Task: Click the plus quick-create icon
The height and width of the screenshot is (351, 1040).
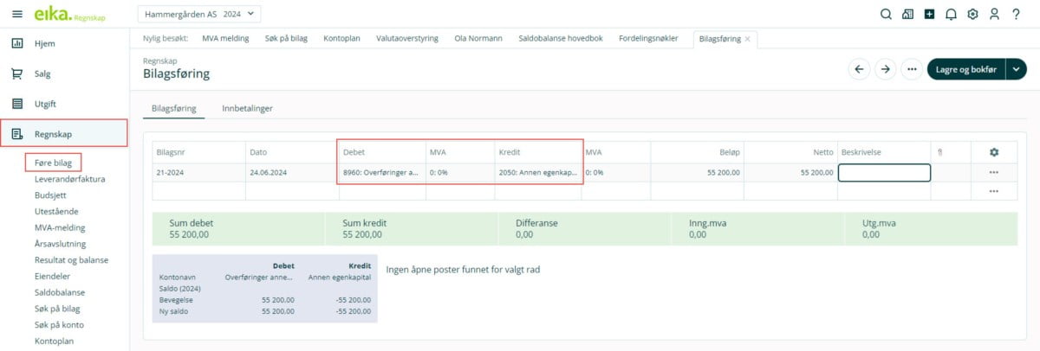Action: tap(929, 14)
